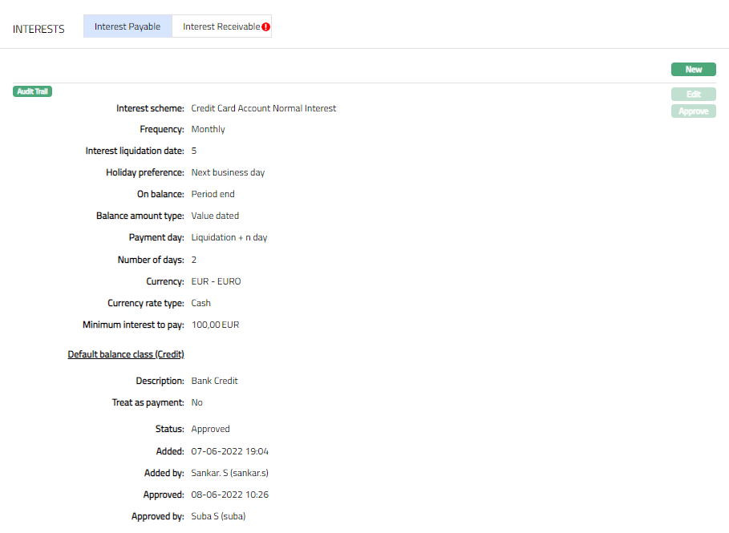
Task: Open the Default balance class (Credit) link
Action: click(x=126, y=354)
